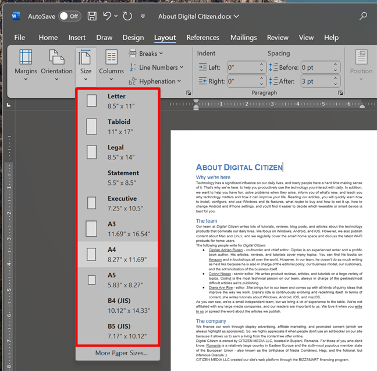Switch to the Insert tab
Screen dimensions: 377x371
[x=77, y=37]
